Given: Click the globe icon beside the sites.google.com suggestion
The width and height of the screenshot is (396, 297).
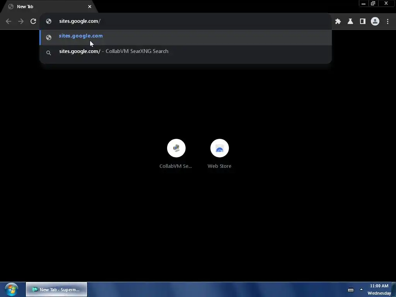Looking at the screenshot, I should [x=49, y=38].
